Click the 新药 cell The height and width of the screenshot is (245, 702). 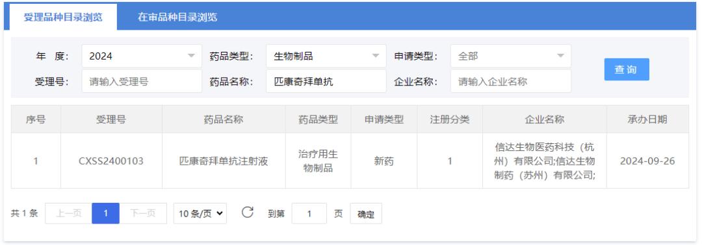(x=384, y=161)
